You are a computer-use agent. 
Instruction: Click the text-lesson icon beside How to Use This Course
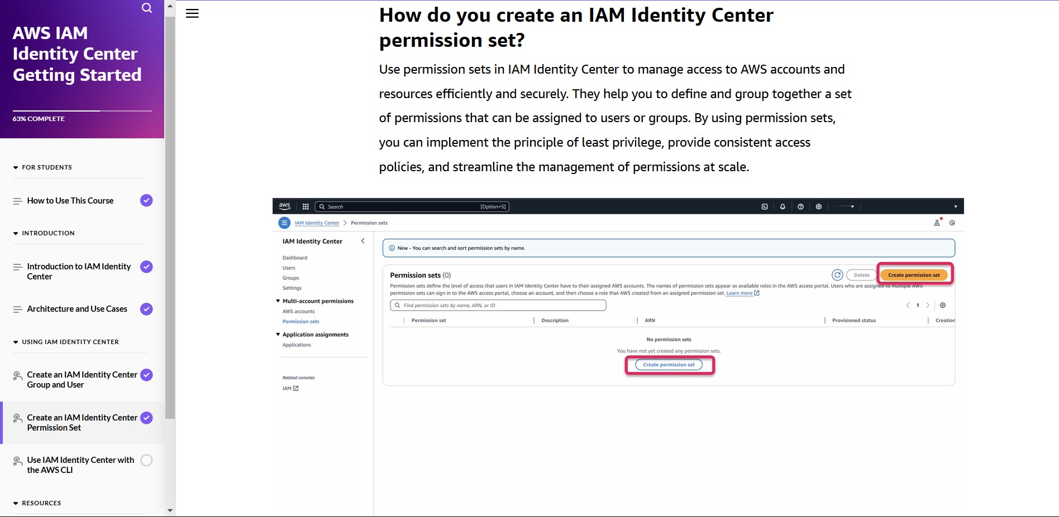pos(17,201)
